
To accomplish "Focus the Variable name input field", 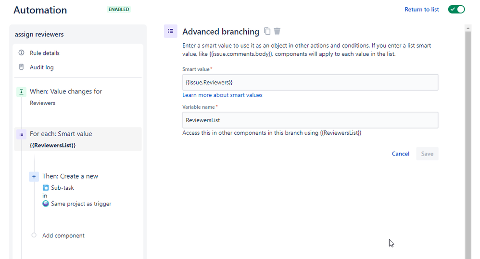I will pos(310,120).
